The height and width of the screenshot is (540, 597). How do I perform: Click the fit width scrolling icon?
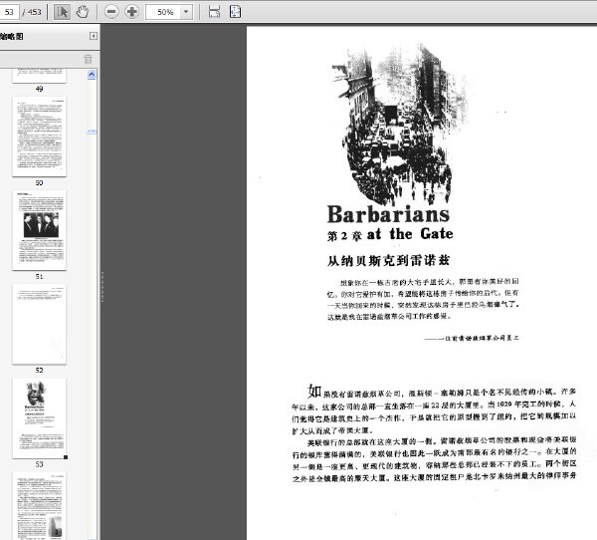click(x=214, y=12)
